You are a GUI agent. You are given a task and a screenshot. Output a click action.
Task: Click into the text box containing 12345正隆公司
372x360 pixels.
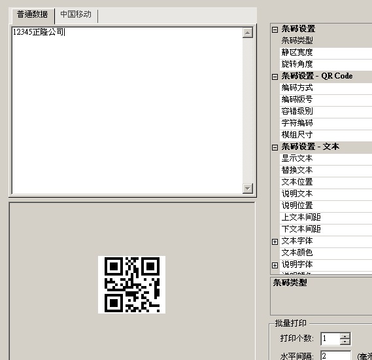(127, 111)
